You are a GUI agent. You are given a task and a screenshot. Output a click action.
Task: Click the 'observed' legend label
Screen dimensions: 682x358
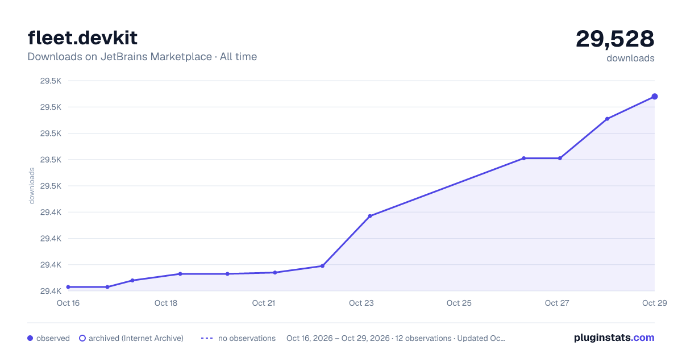[x=53, y=338]
